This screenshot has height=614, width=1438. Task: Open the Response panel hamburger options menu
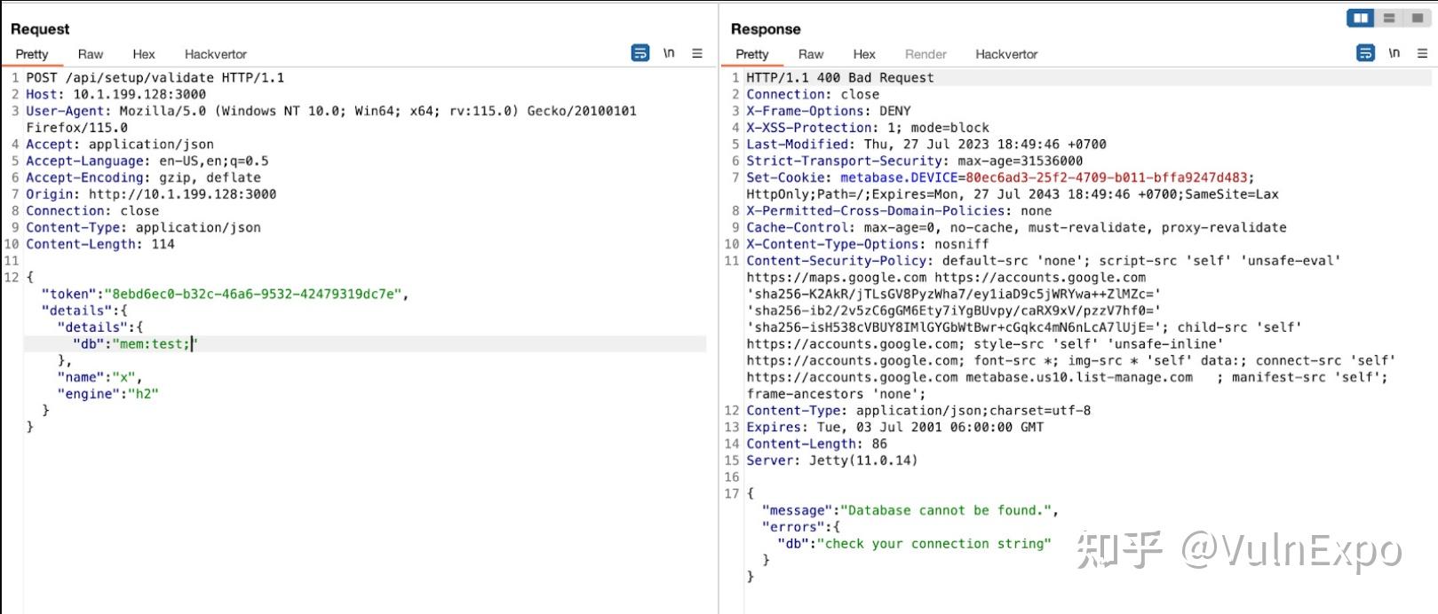pyautogui.click(x=1422, y=53)
